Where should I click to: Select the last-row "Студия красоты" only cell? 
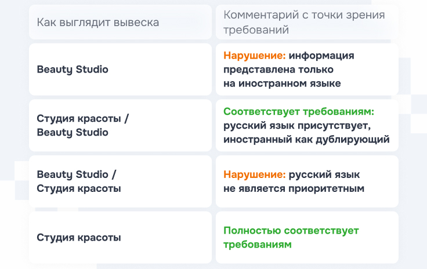[x=79, y=237]
